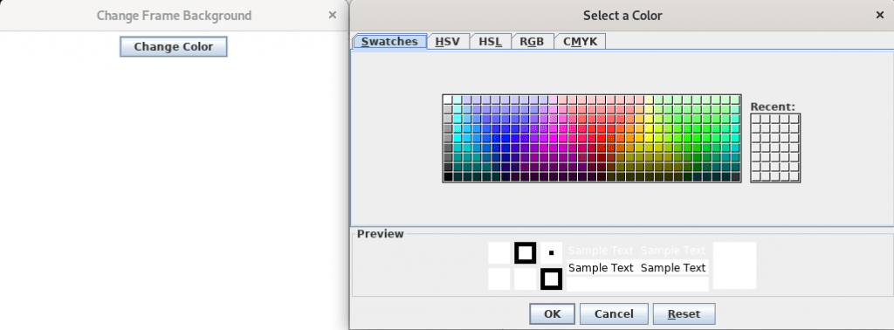Open the HSV color tab
Screen dimensions: 894x330
[449, 42]
